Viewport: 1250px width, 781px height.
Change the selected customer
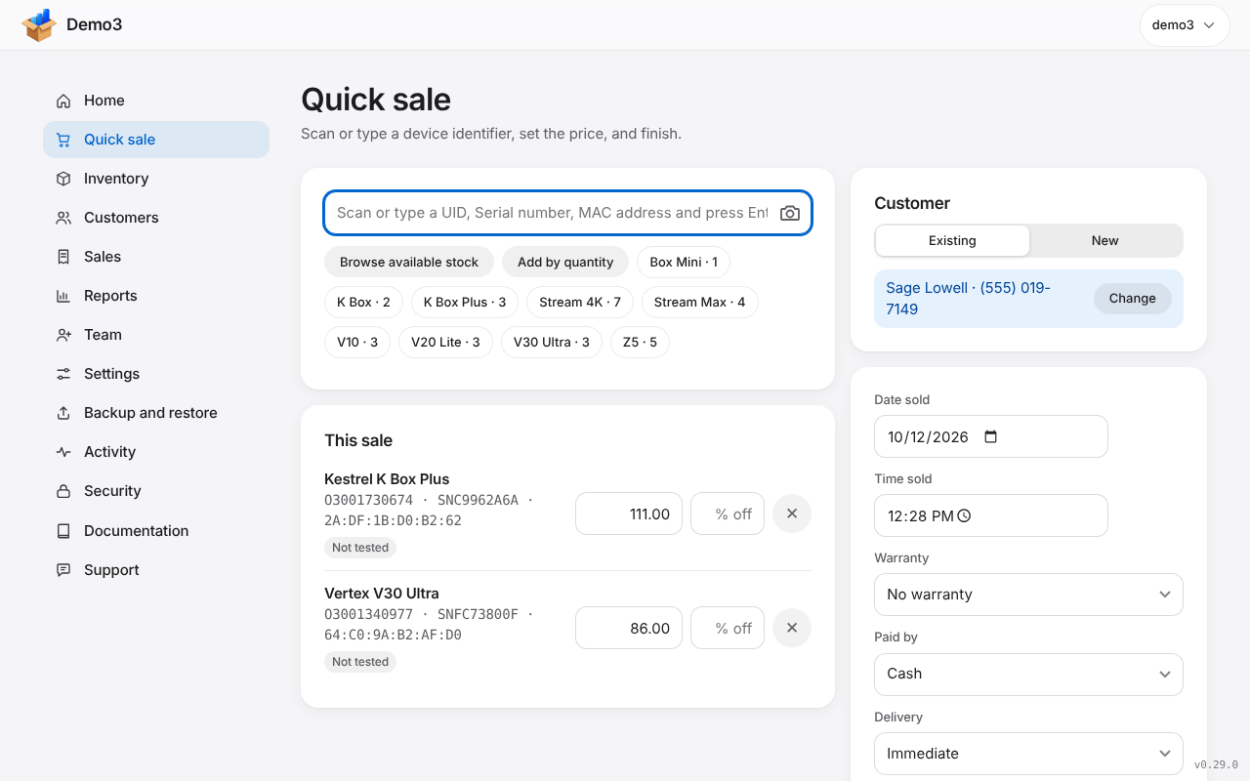pyautogui.click(x=1132, y=299)
